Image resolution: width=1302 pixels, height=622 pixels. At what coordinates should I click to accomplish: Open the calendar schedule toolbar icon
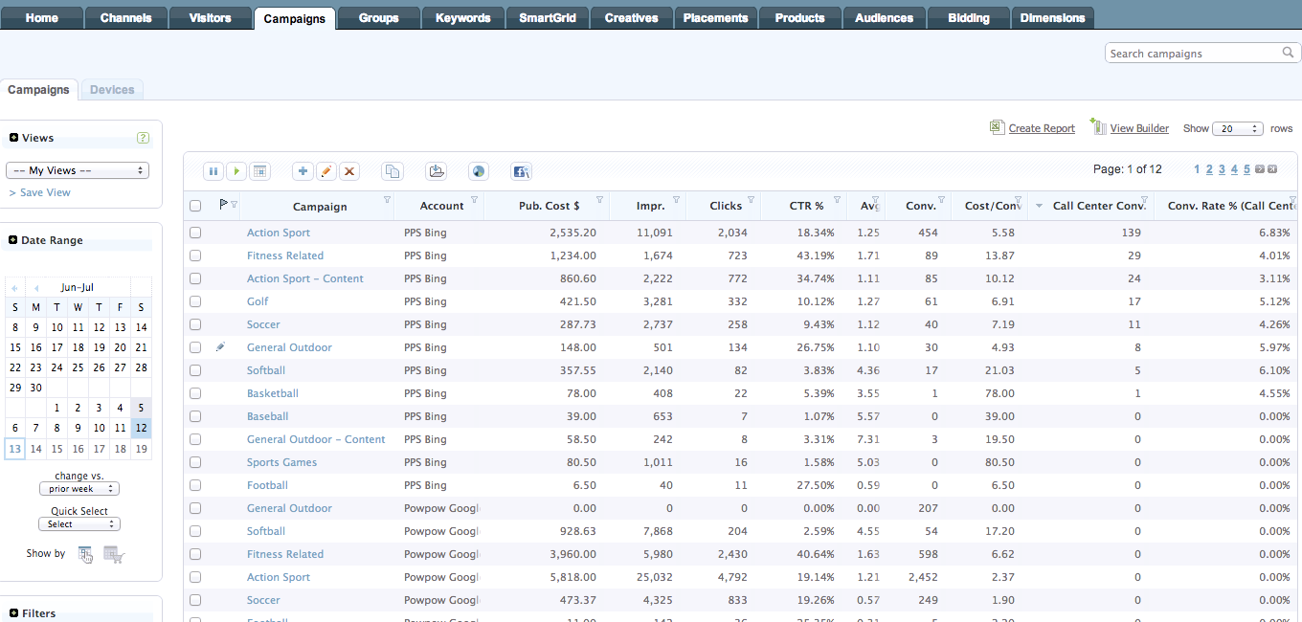pos(260,171)
